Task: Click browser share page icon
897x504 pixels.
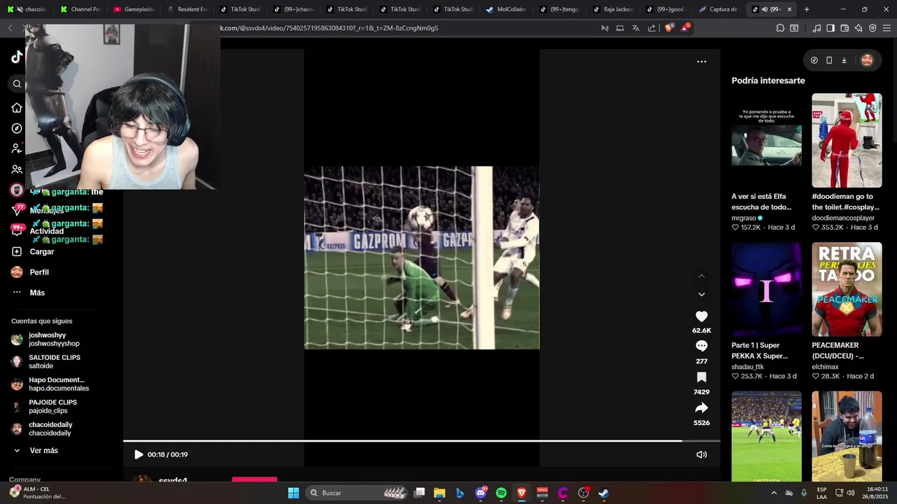Action: (x=652, y=28)
